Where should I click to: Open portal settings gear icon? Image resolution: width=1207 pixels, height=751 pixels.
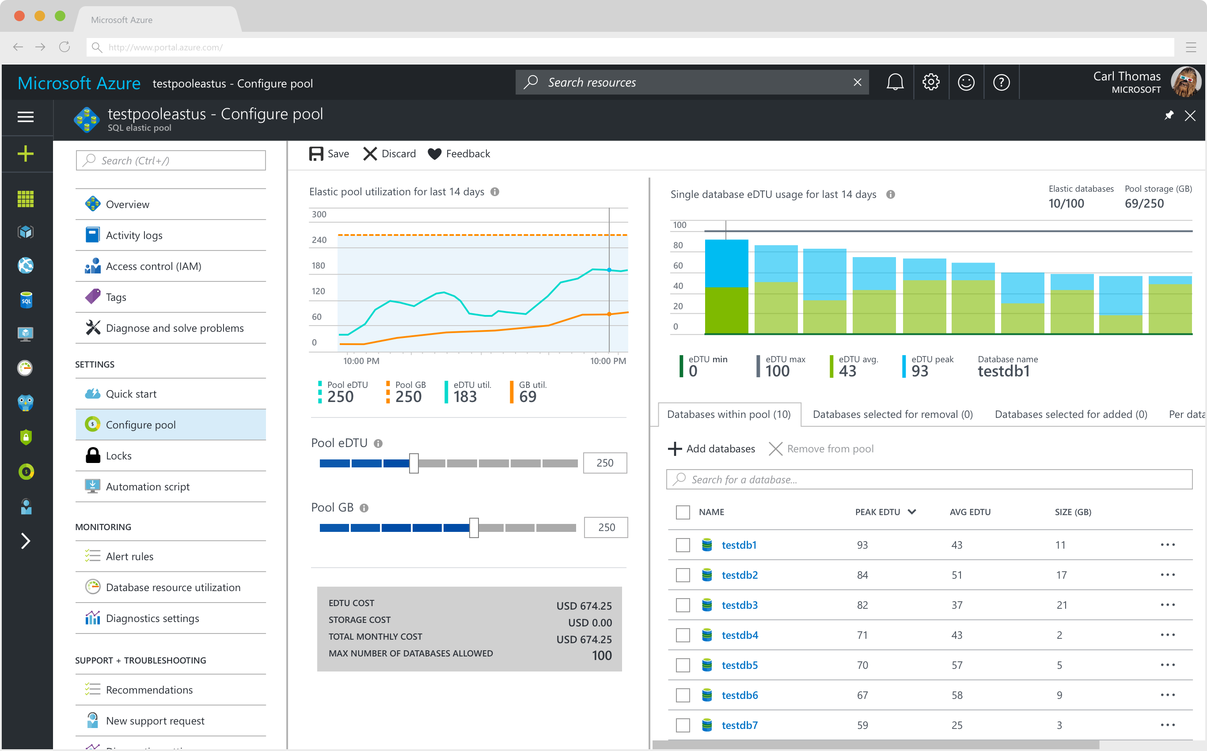click(x=931, y=82)
